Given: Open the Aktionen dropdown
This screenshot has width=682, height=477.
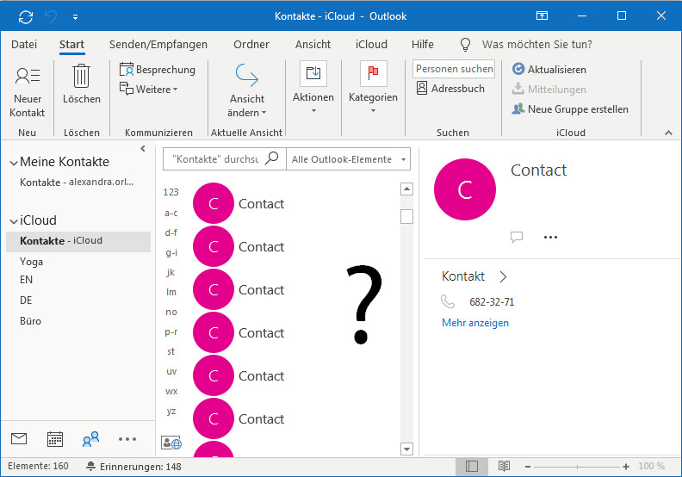Looking at the screenshot, I should [313, 88].
